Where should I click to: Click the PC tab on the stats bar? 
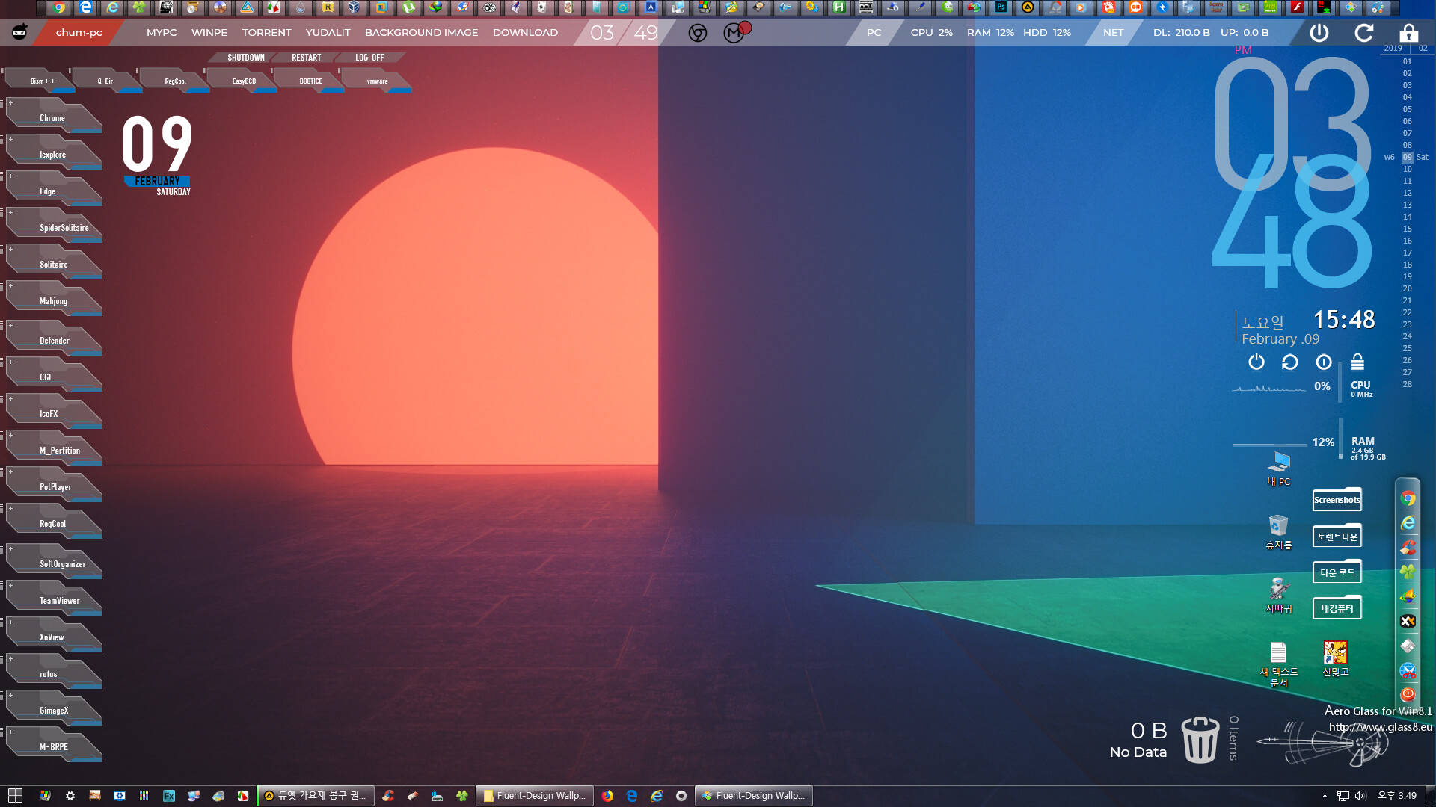874,33
